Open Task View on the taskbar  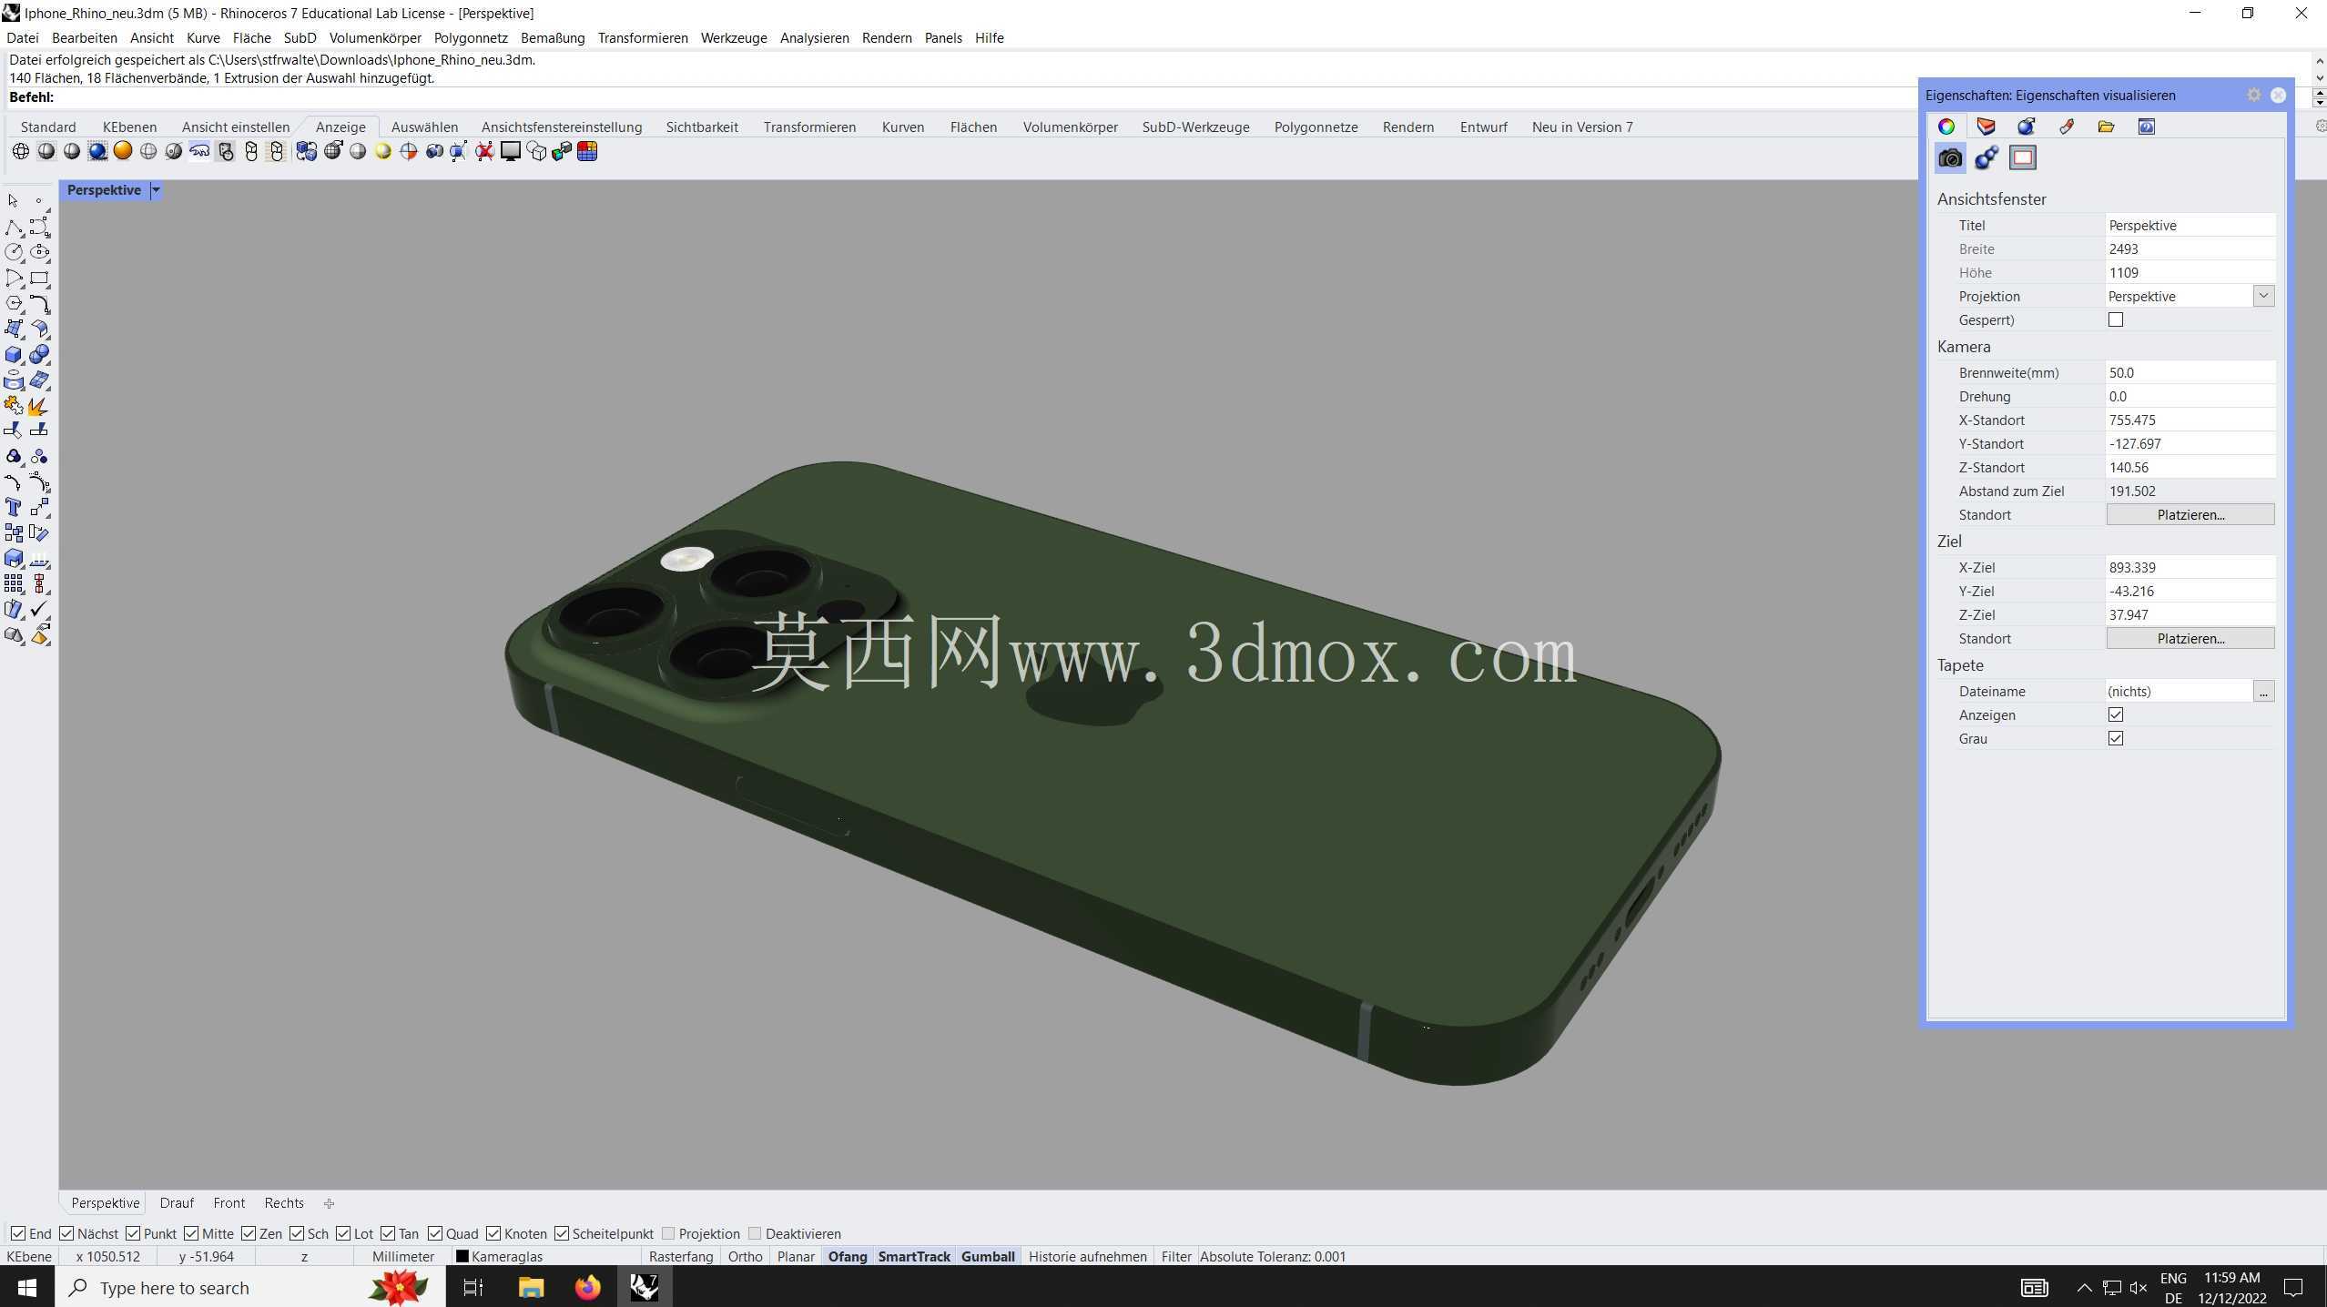473,1287
